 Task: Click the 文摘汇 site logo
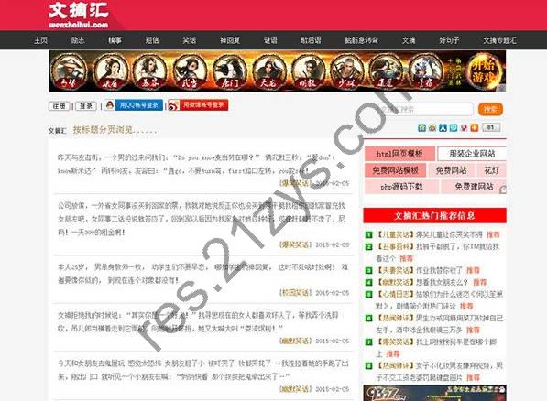79,16
